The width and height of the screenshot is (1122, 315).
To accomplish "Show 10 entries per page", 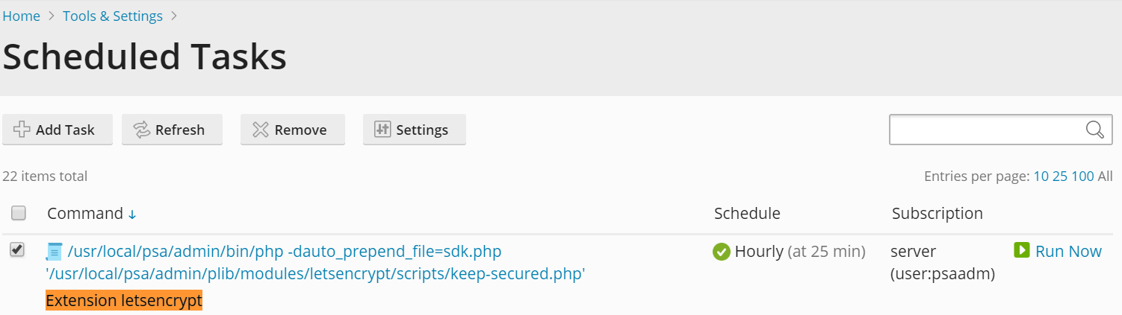I will [1041, 176].
